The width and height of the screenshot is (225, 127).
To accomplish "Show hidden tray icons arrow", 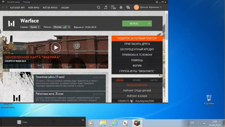I will (199, 123).
